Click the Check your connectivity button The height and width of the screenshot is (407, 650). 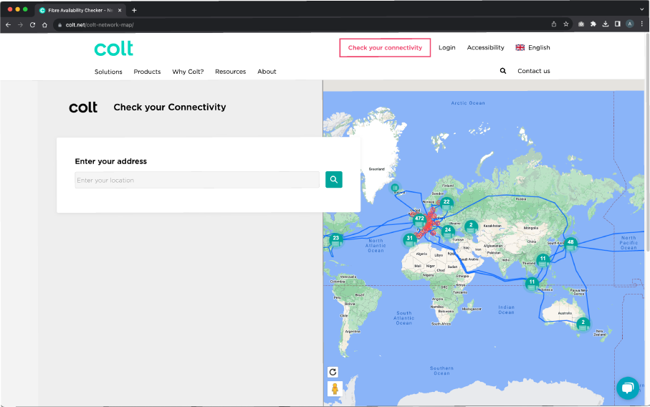coord(385,48)
